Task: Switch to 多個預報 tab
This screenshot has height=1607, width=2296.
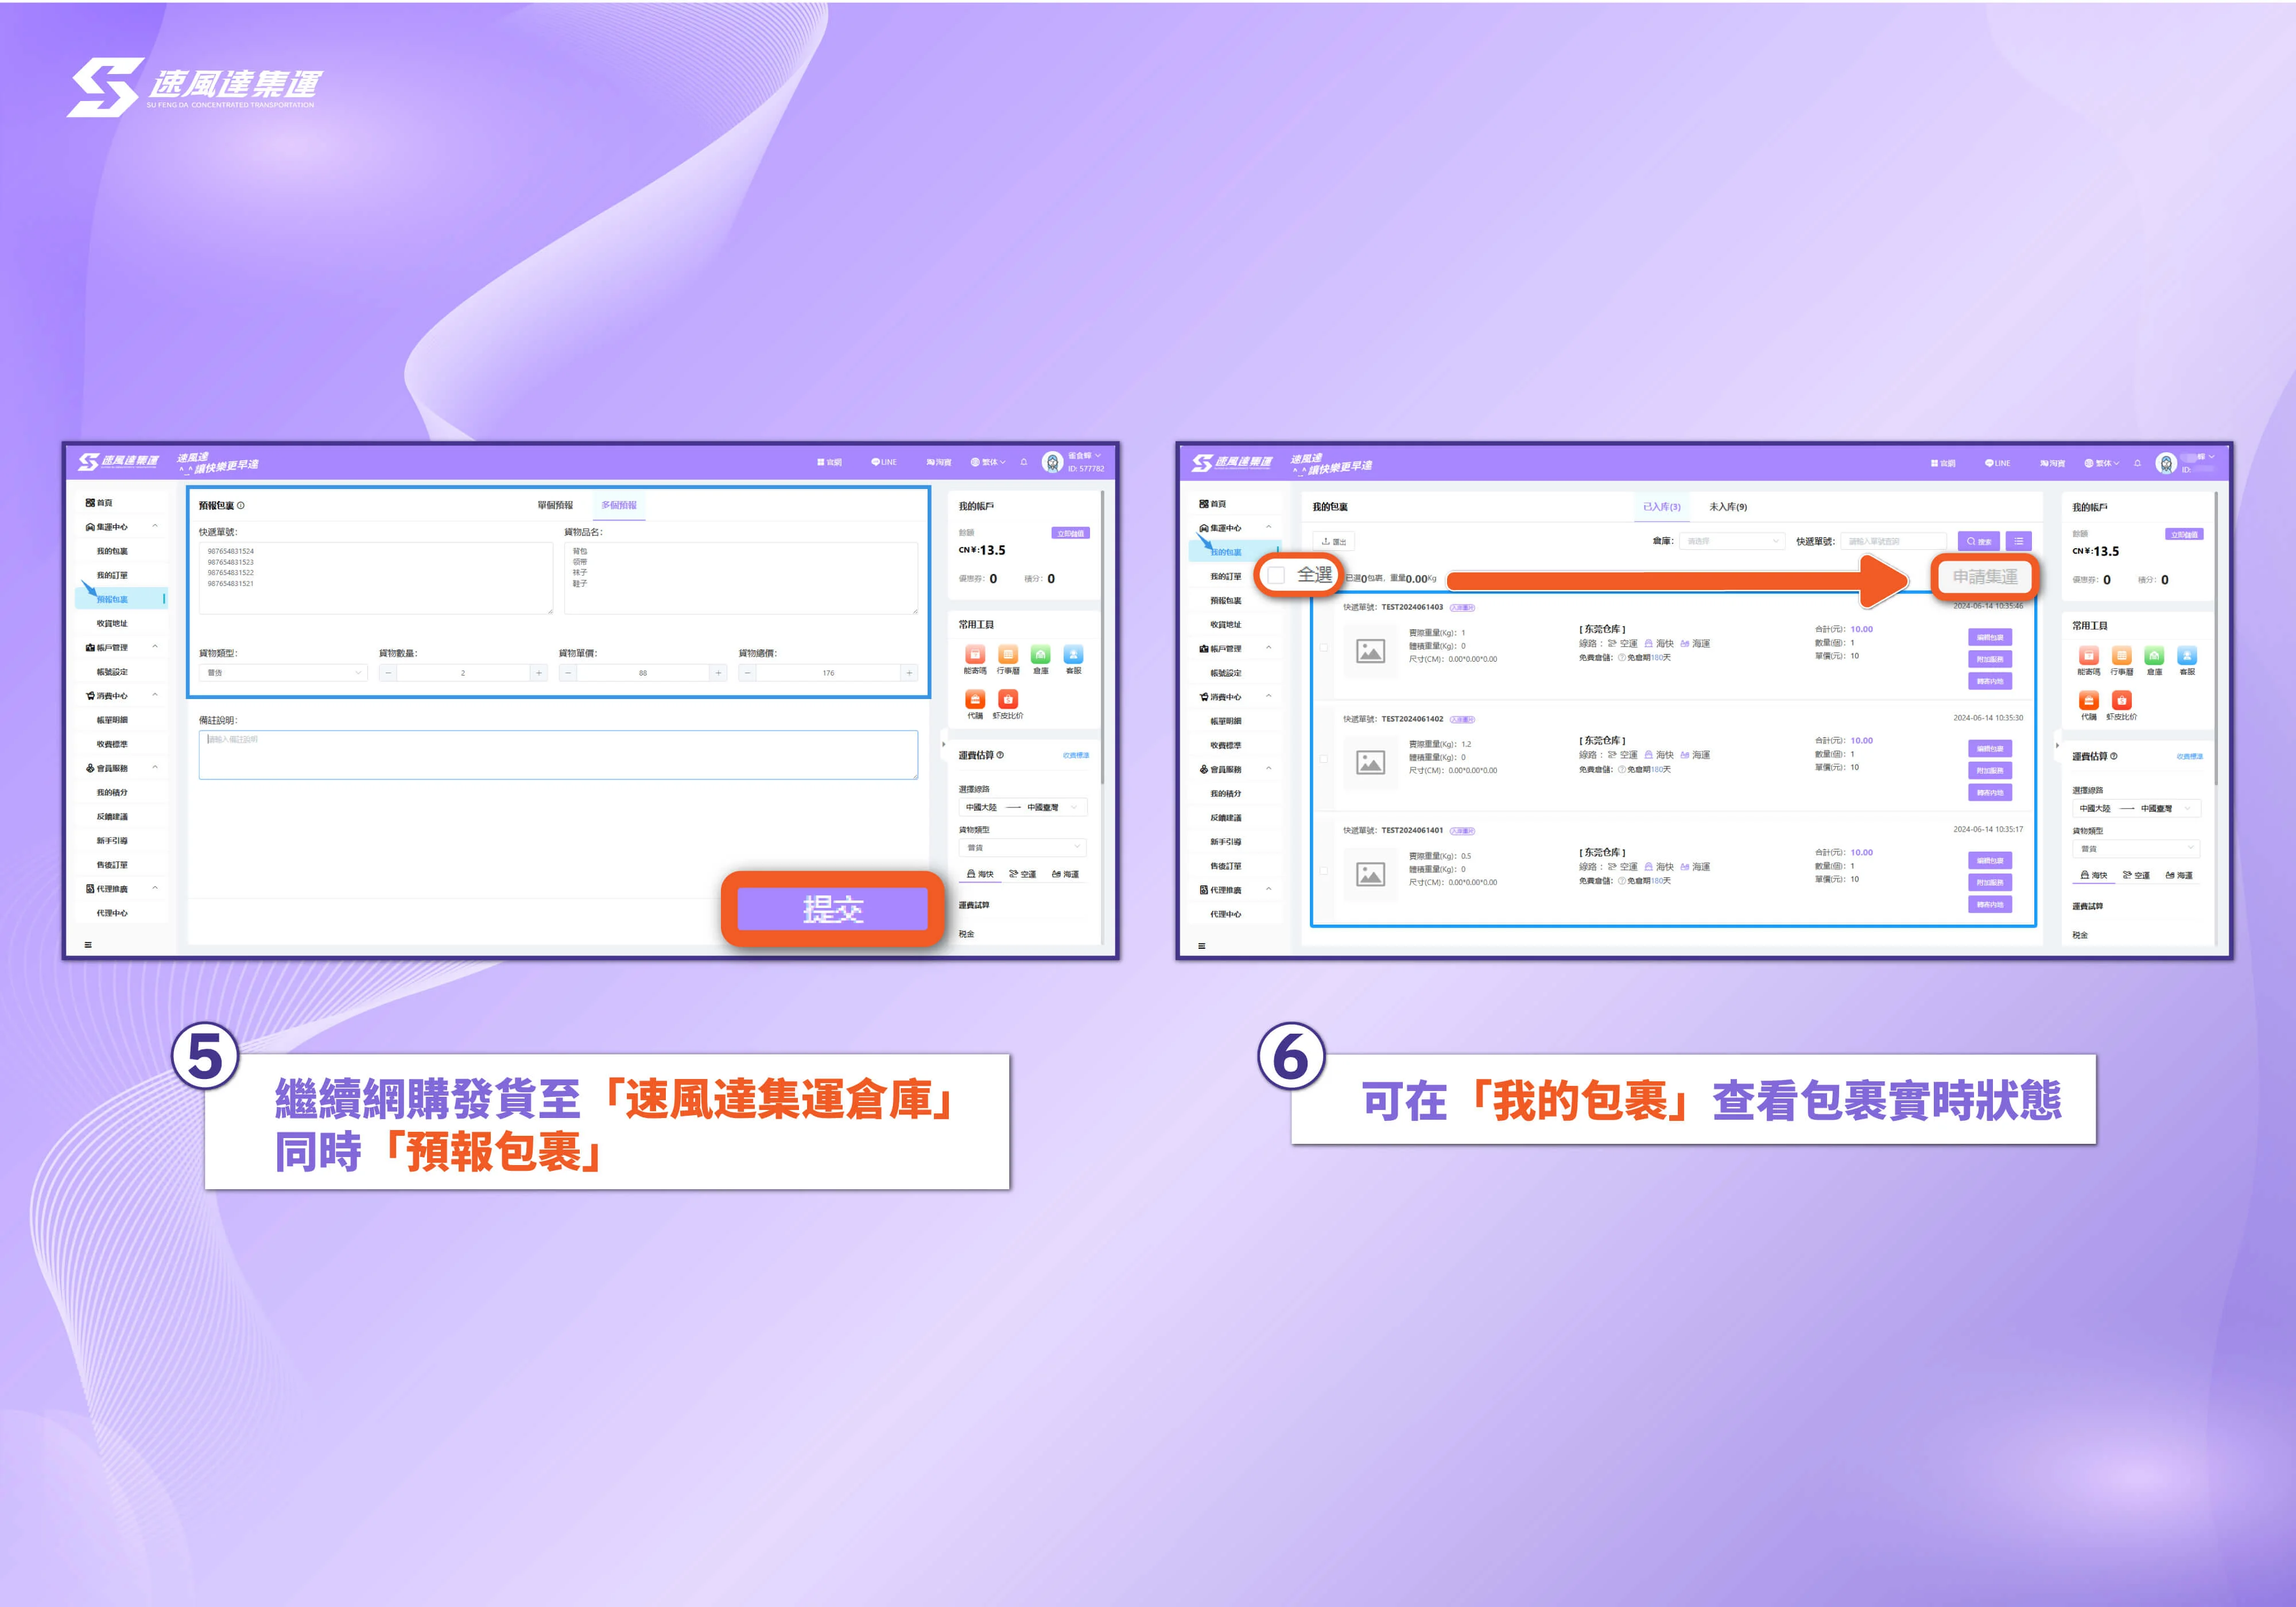Action: [x=619, y=505]
